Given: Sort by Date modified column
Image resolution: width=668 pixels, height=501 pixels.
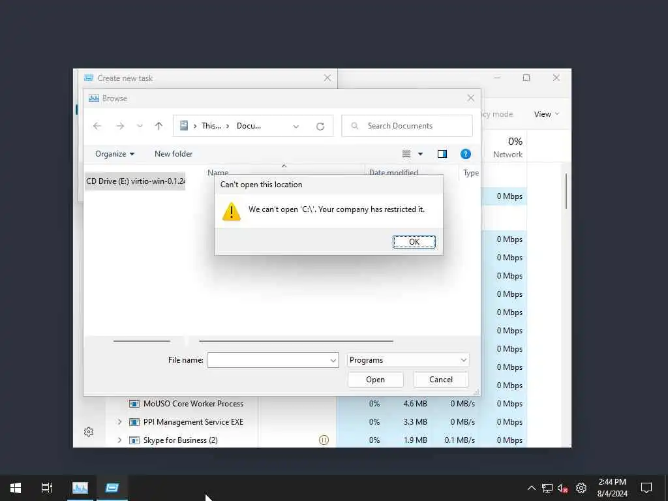Looking at the screenshot, I should (393, 172).
